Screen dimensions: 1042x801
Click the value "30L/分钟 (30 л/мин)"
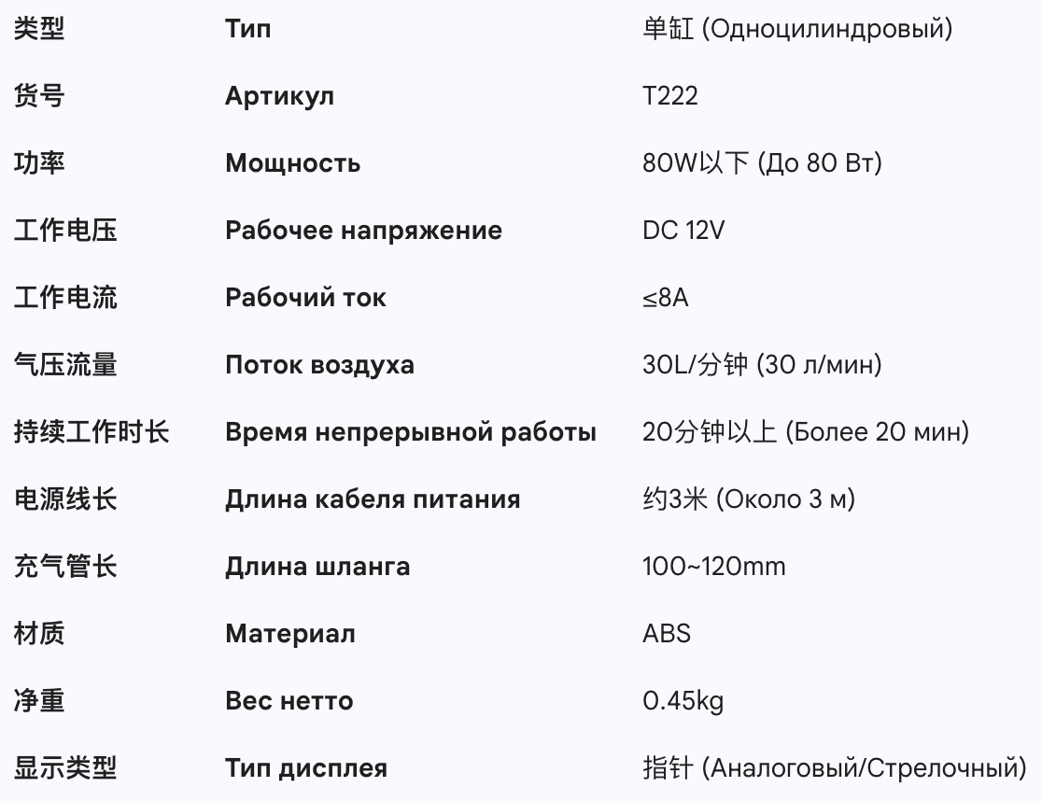(762, 365)
